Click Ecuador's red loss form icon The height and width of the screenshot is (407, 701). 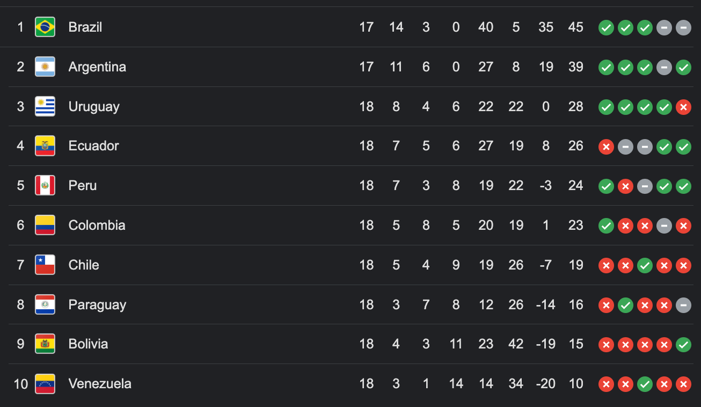click(606, 146)
